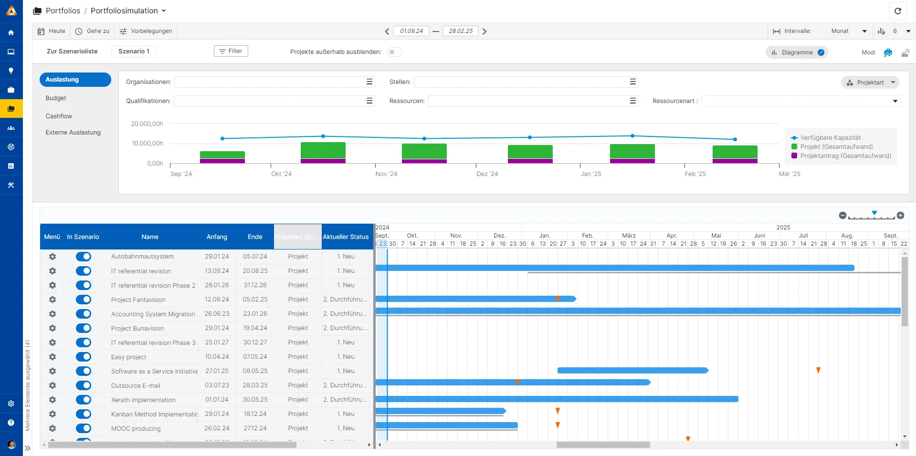Open the Gehe zu clock control
The image size is (916, 456).
coord(78,31)
